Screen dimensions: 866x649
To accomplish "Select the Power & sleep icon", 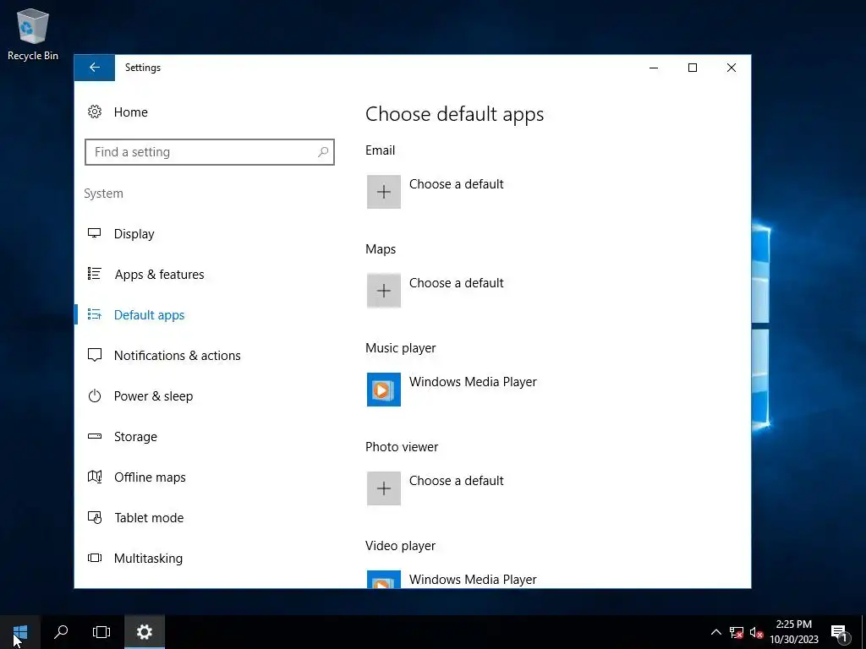I will (95, 395).
